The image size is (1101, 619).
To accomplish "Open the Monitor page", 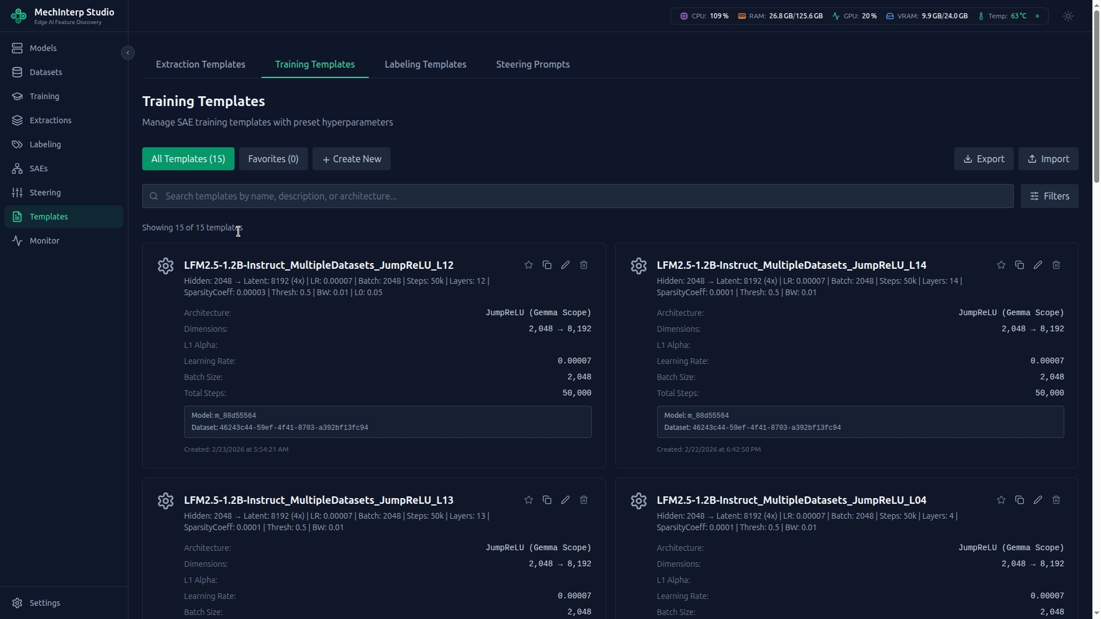I will [64, 241].
